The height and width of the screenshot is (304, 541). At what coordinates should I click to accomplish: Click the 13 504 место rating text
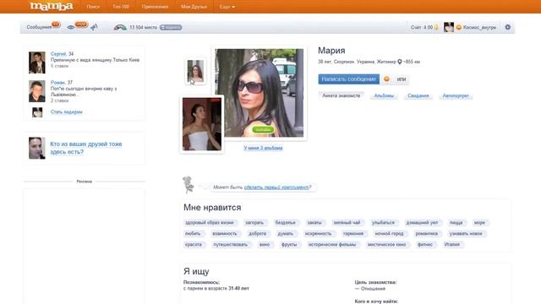coord(143,27)
